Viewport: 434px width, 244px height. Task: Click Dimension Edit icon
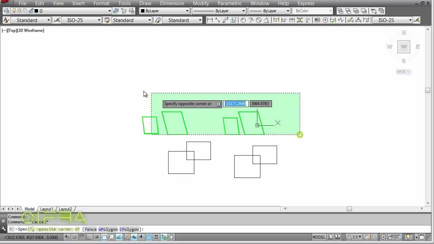[x=350, y=20]
